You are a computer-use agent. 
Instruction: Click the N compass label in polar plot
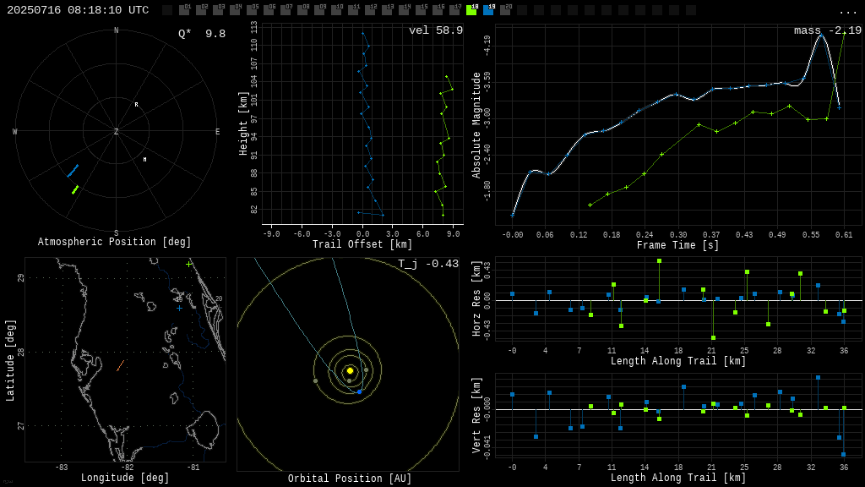(116, 30)
